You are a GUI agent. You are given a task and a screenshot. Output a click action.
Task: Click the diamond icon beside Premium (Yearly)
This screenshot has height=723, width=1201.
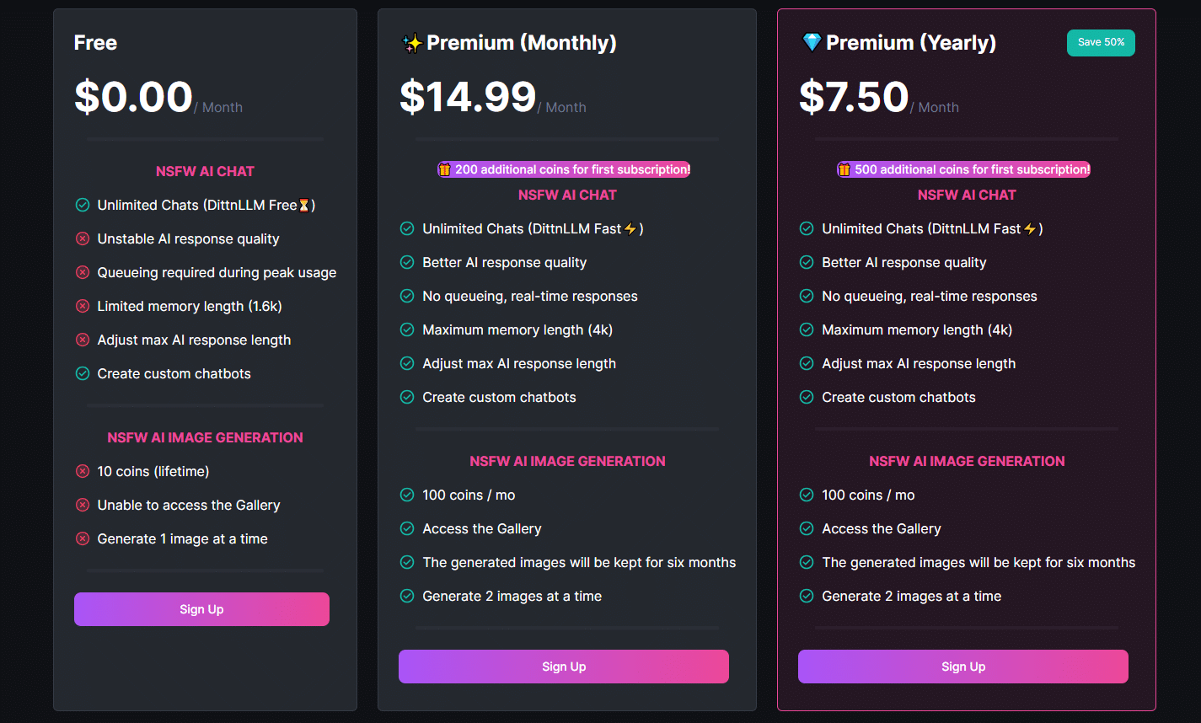[x=812, y=43]
